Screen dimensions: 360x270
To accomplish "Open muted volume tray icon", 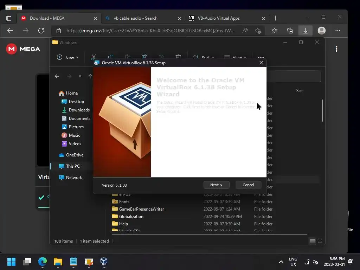I will [315, 262].
